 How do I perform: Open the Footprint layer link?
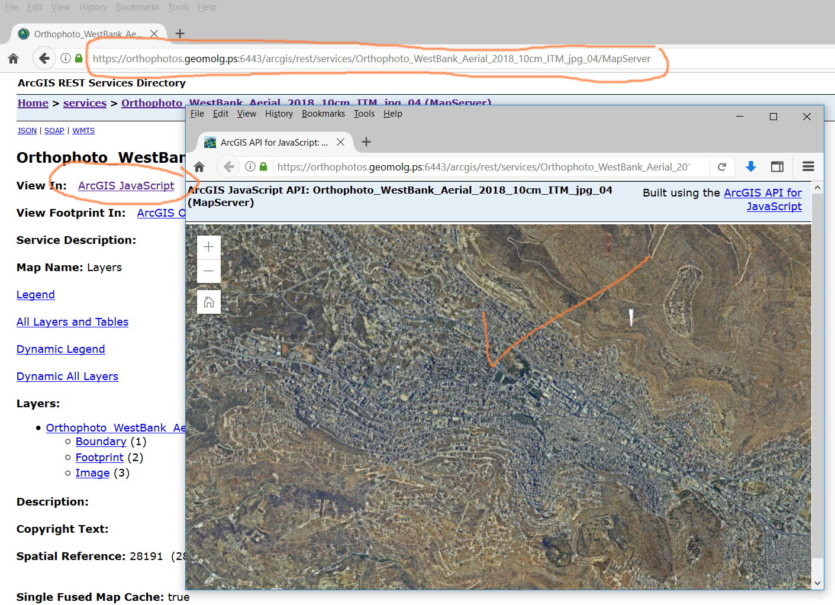(x=99, y=458)
